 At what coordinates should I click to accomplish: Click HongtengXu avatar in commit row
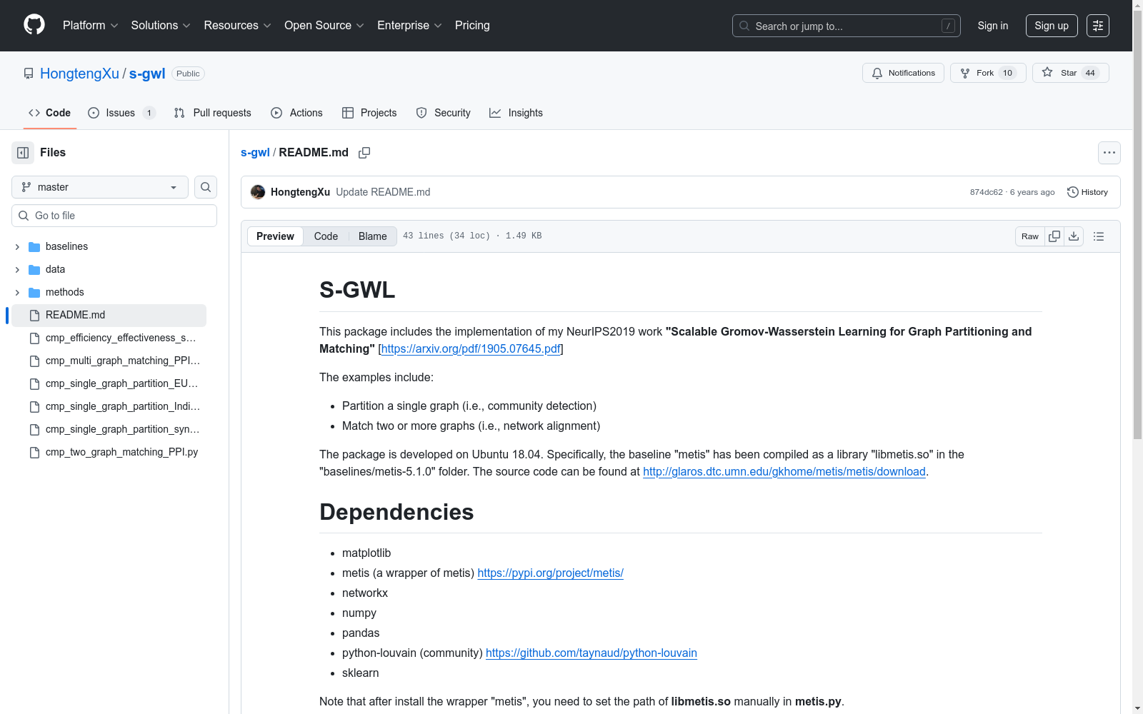coord(258,192)
